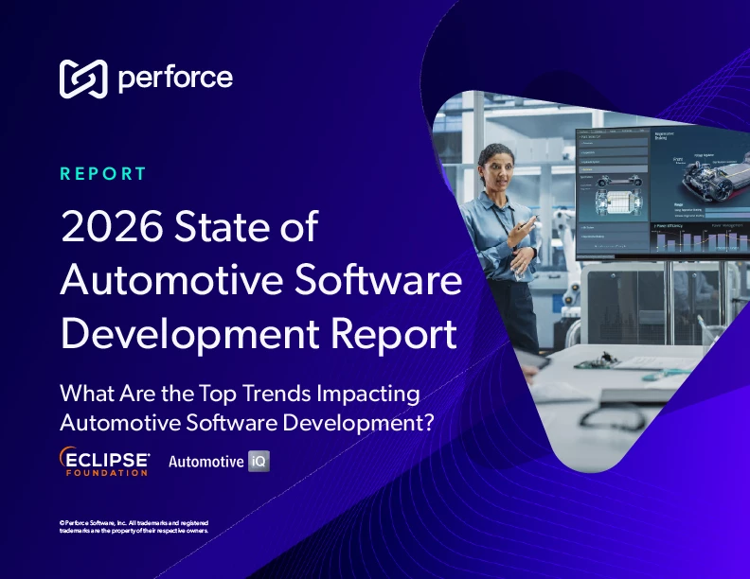Select the REPORT label
This screenshot has width=750, height=579.
(103, 174)
